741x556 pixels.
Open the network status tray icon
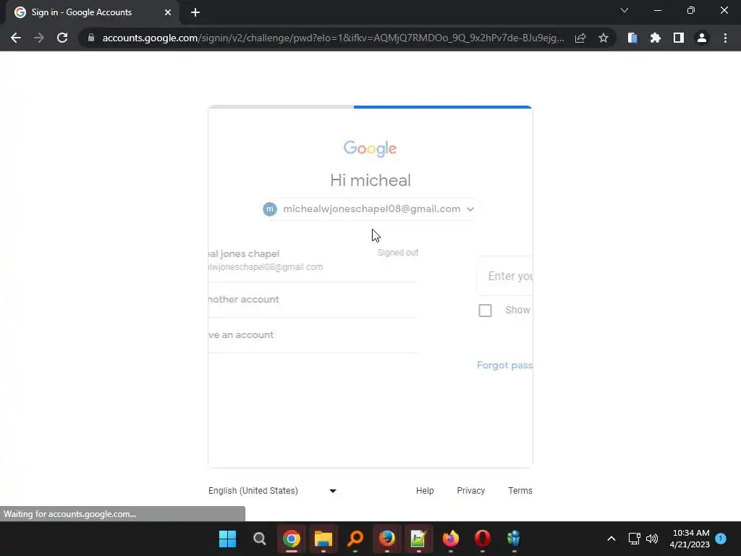[x=634, y=539]
